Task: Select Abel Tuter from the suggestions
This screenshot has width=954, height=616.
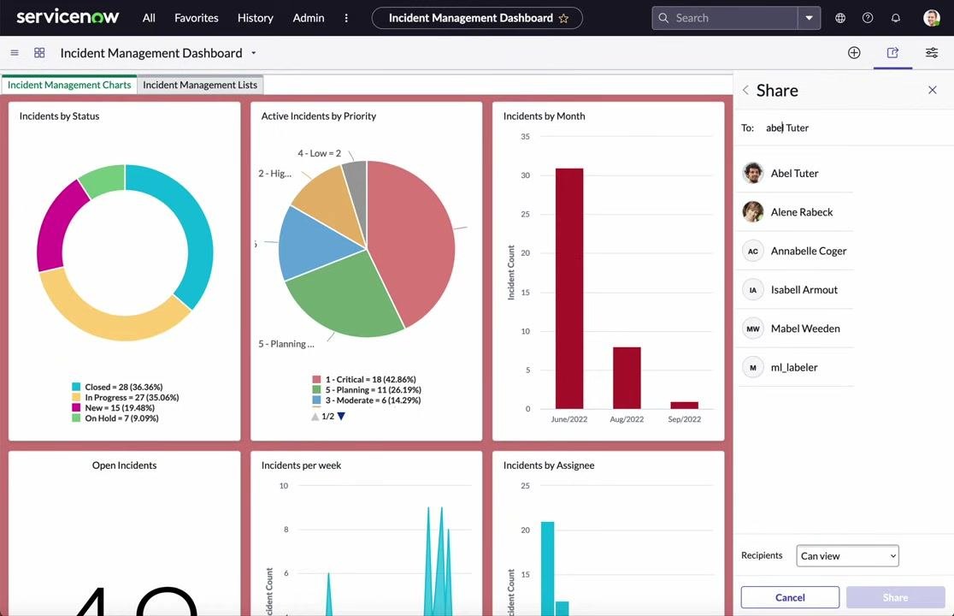Action: tap(797, 173)
